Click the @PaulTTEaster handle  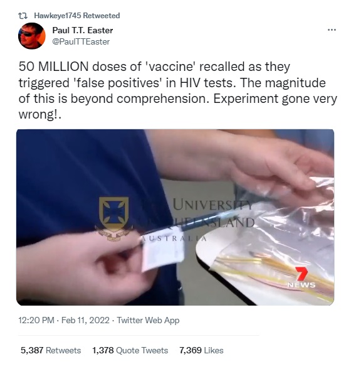coord(81,41)
